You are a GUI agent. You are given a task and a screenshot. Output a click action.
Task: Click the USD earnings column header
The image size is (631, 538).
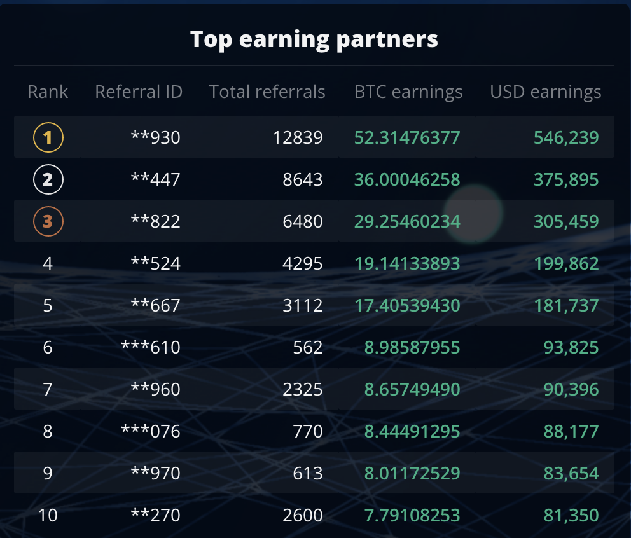pyautogui.click(x=545, y=92)
